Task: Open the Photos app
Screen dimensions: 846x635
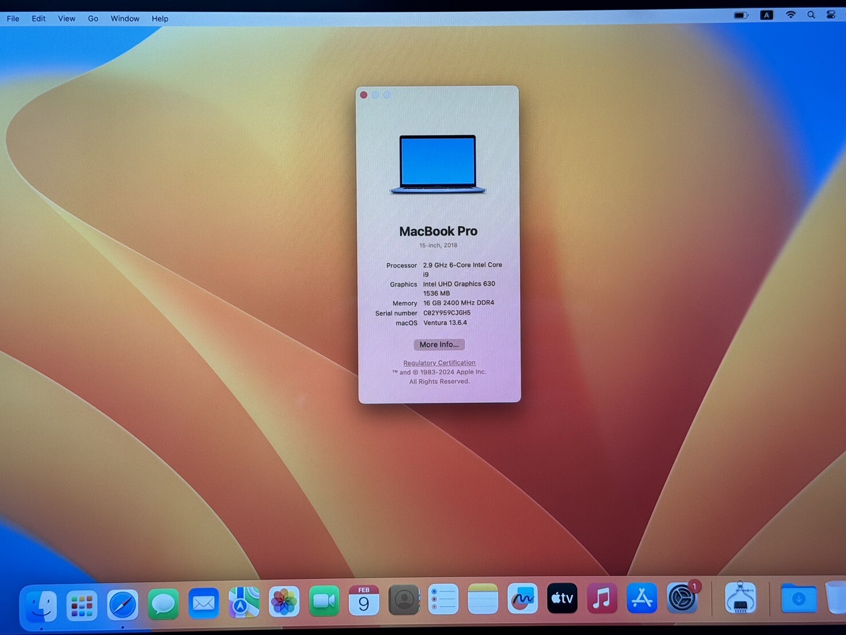Action: click(284, 602)
